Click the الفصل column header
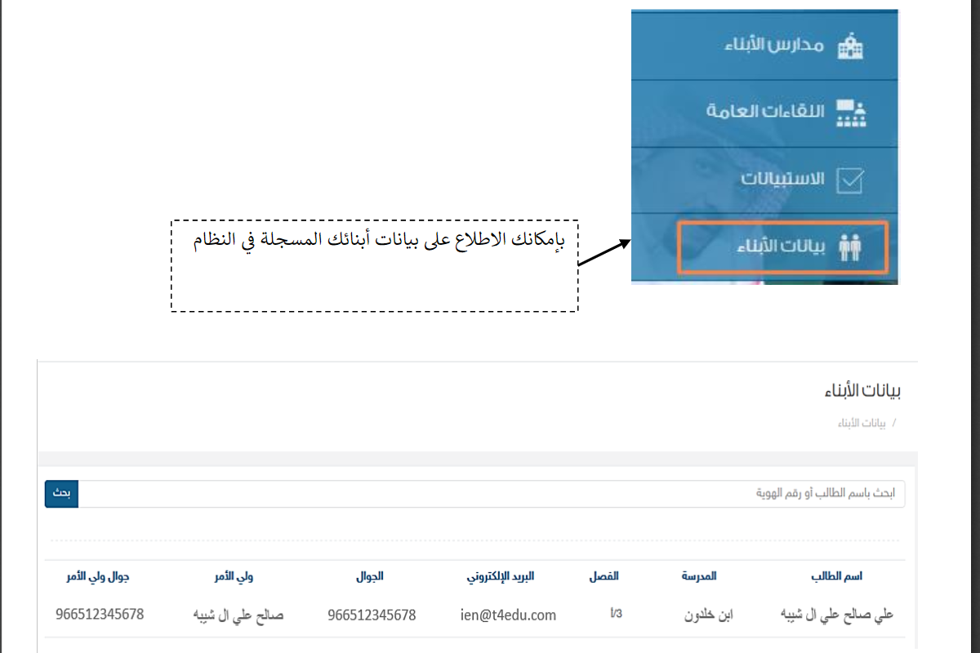Image resolution: width=980 pixels, height=653 pixels. pyautogui.click(x=604, y=576)
